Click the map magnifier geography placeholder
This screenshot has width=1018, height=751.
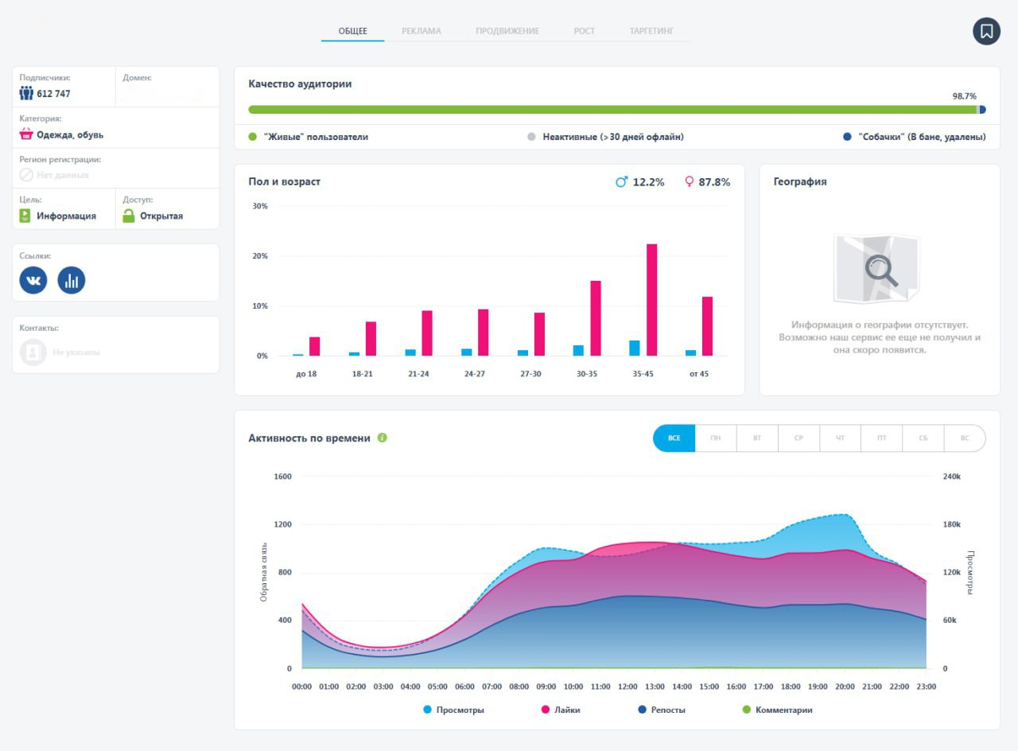[x=876, y=268]
